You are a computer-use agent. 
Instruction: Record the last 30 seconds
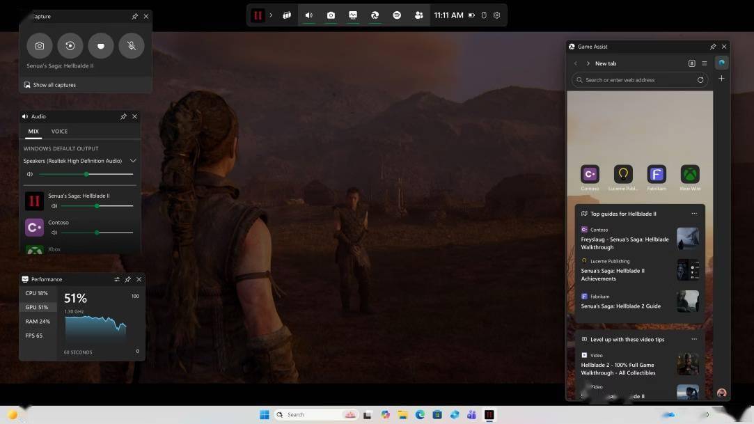click(x=70, y=46)
